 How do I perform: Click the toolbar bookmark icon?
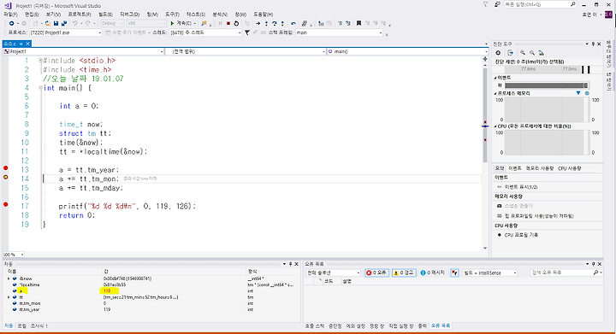click(358, 24)
